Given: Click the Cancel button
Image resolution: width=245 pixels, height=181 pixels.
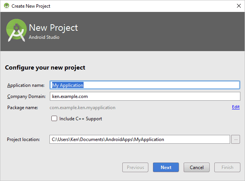Looking at the screenshot, I should tap(197, 168).
